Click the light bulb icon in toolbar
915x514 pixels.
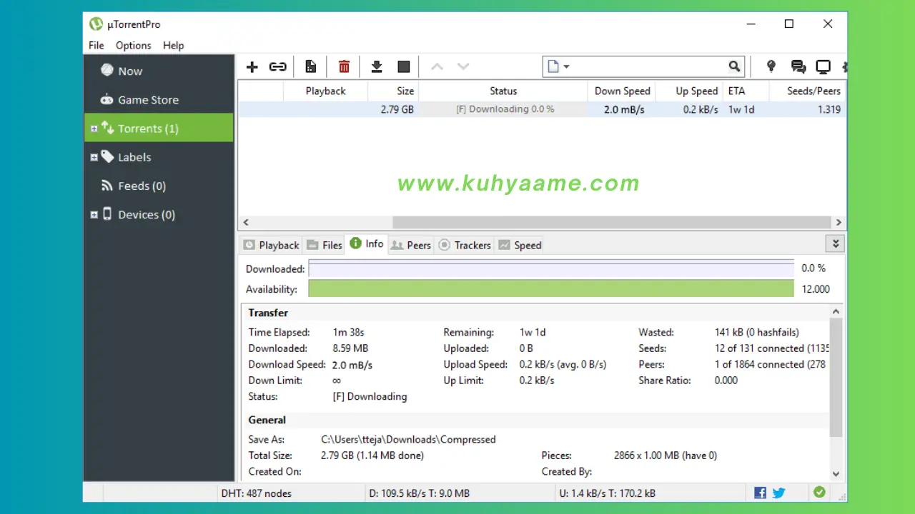coord(771,66)
